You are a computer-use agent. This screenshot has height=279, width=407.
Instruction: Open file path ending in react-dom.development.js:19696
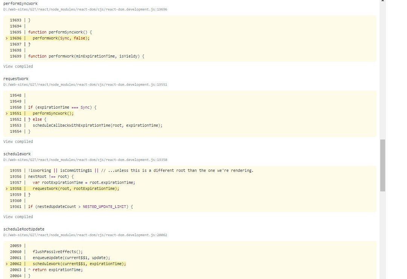point(85,9)
